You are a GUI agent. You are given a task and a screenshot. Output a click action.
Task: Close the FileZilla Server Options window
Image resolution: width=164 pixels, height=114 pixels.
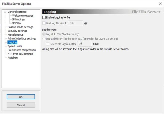coord(160,4)
